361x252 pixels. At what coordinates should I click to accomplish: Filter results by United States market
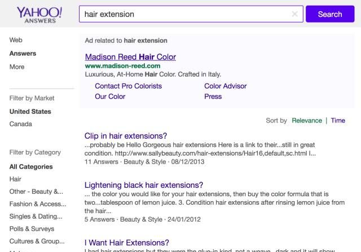pyautogui.click(x=30, y=112)
